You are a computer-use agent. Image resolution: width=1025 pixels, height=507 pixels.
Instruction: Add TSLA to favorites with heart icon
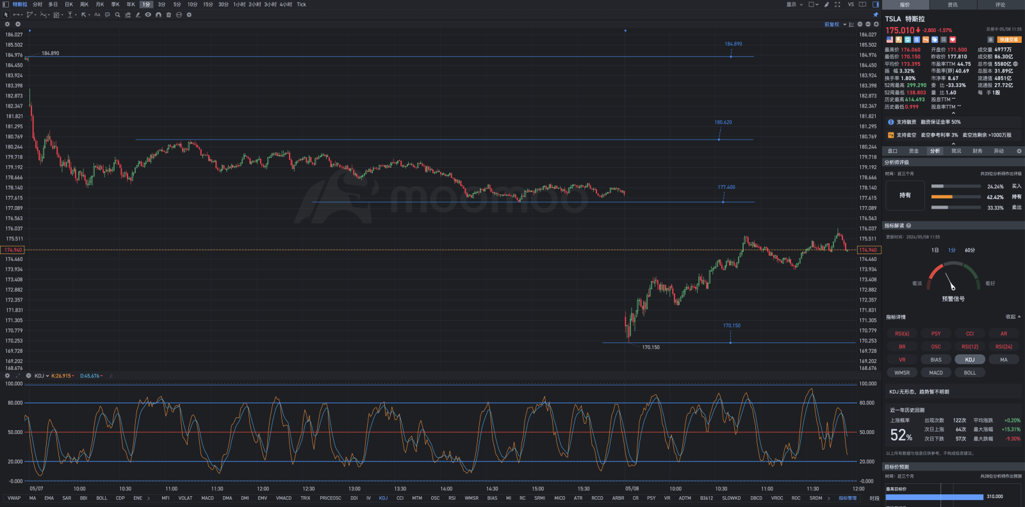tap(953, 40)
